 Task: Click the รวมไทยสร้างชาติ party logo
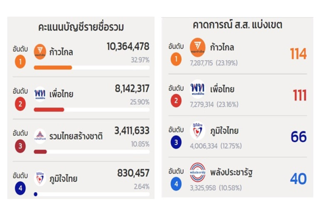[40, 136]
